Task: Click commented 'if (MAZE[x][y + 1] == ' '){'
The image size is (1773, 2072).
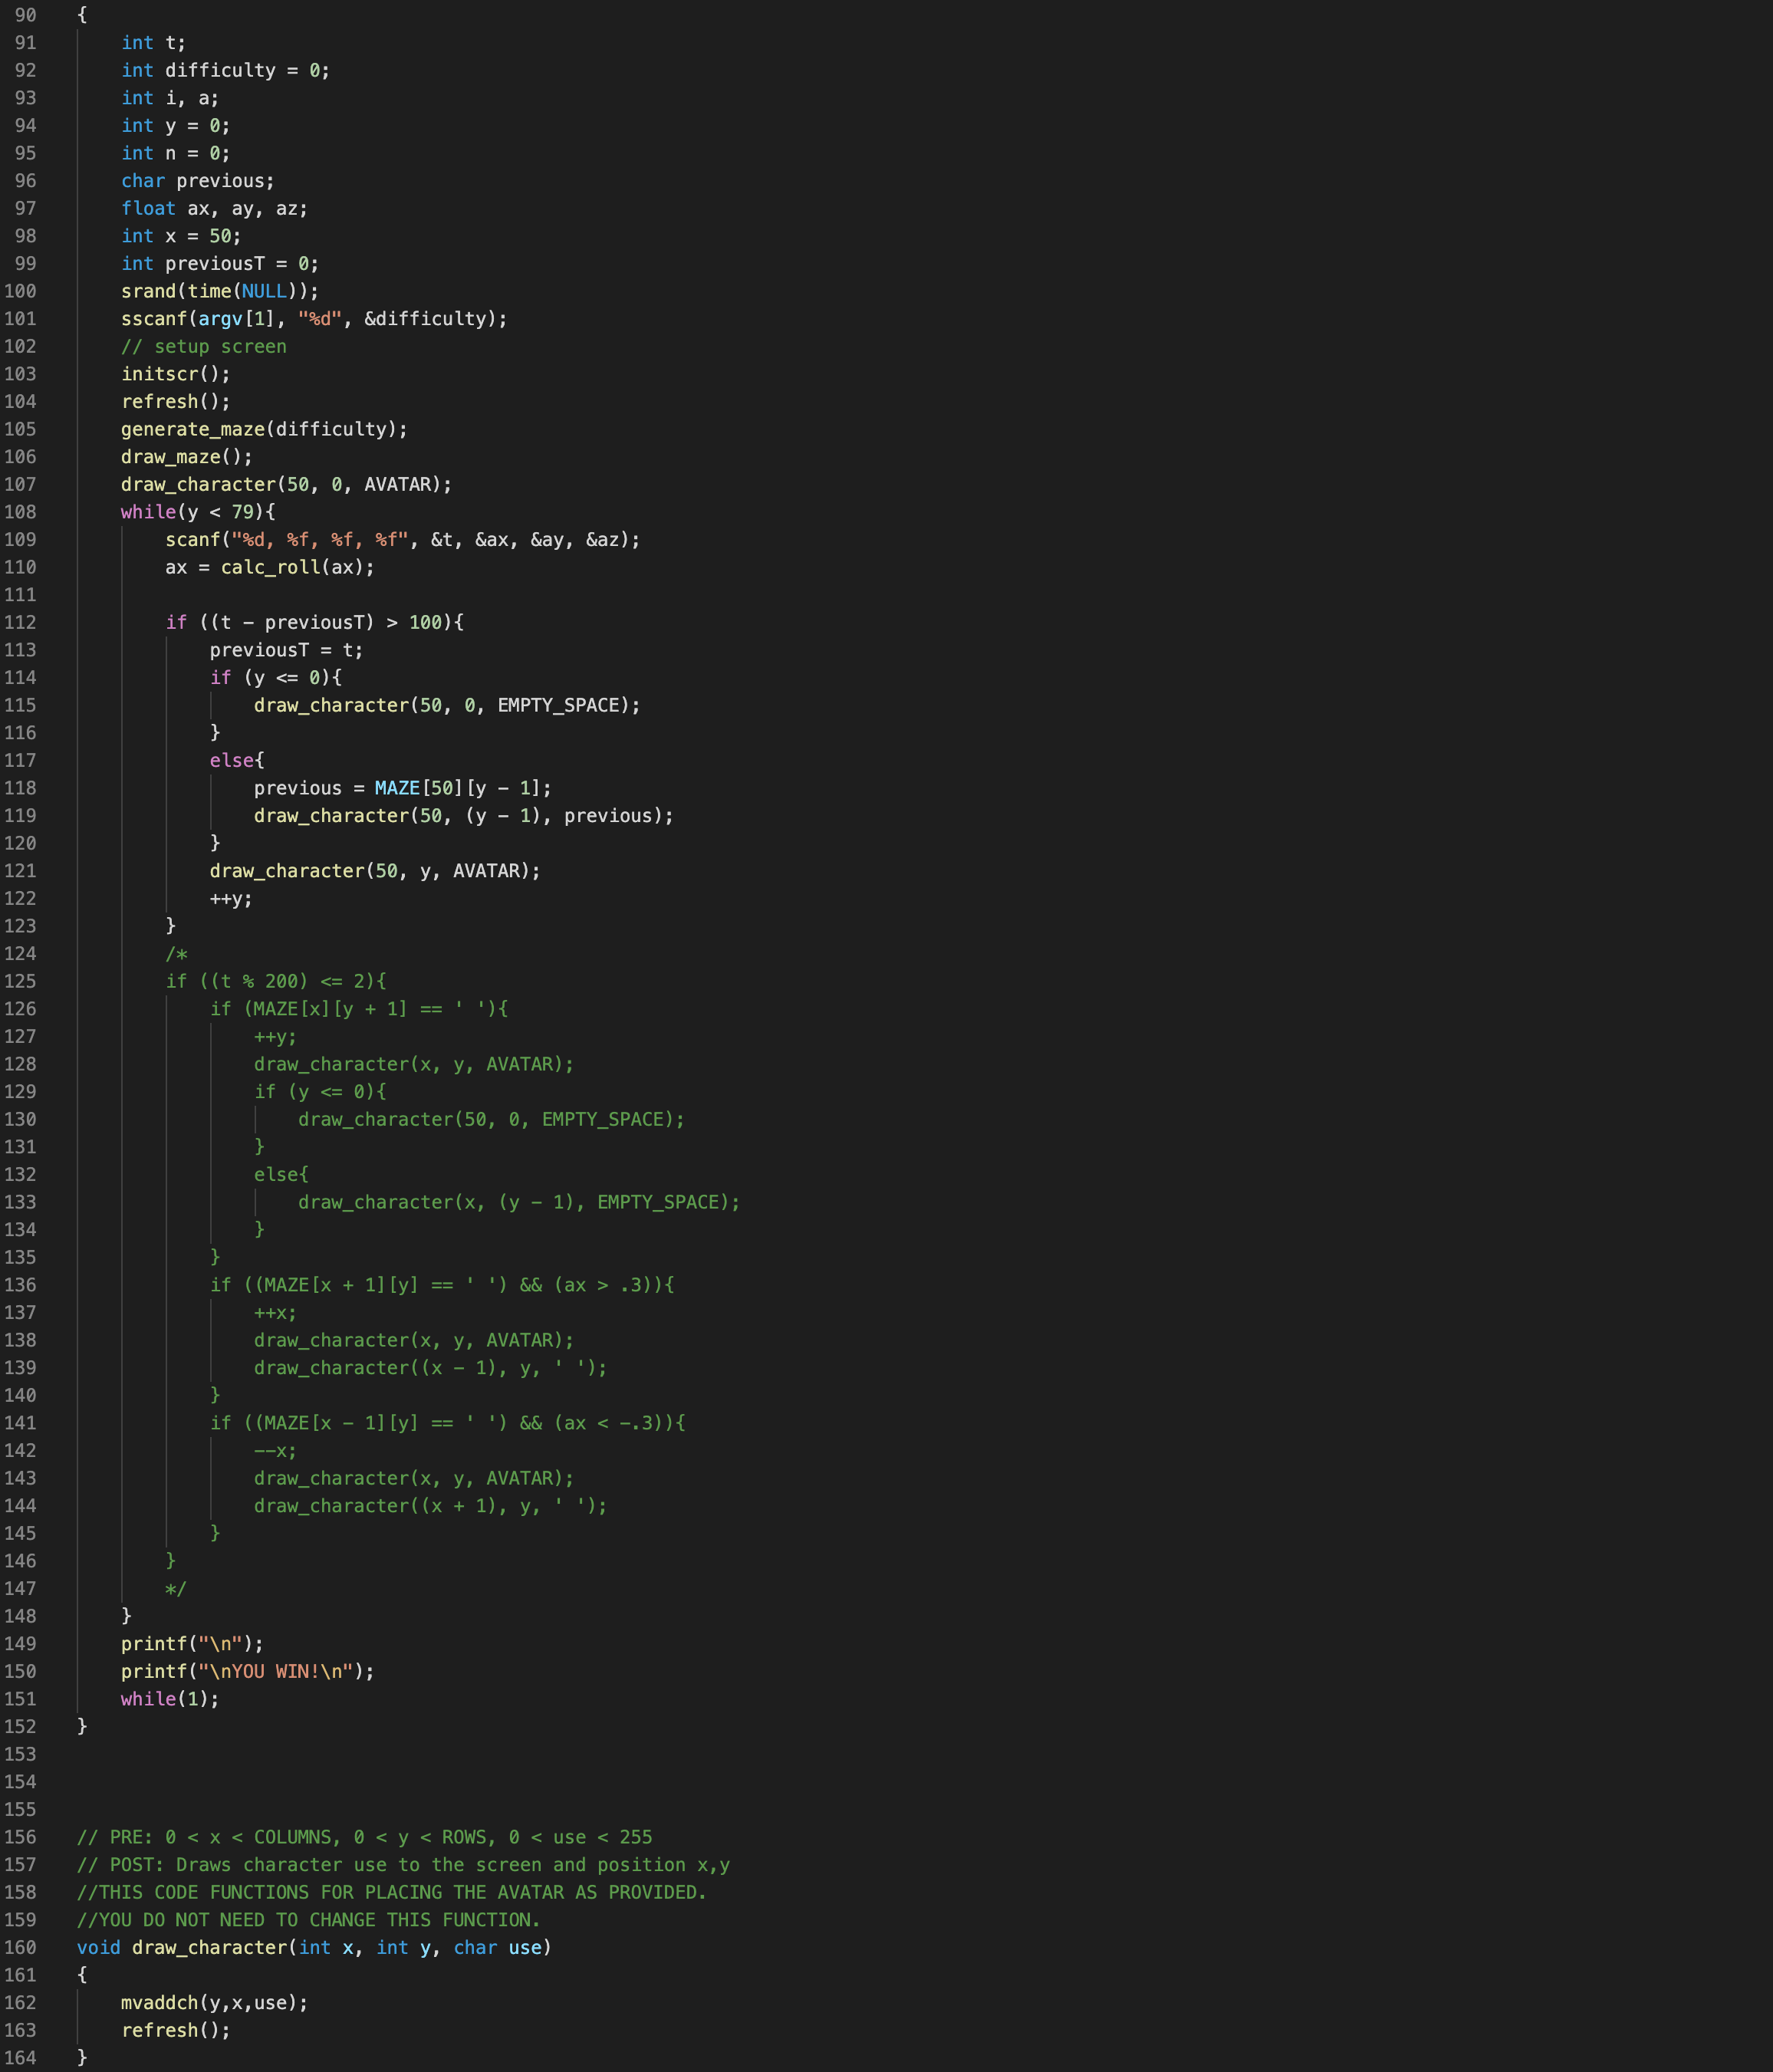Action: (x=358, y=1009)
